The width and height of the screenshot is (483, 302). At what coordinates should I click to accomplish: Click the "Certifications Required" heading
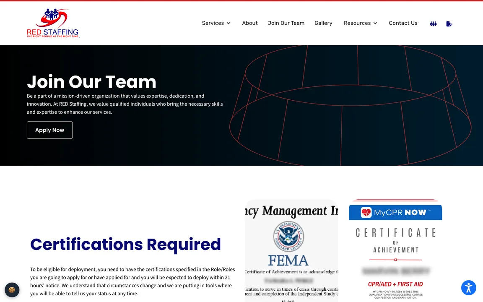[x=125, y=245]
